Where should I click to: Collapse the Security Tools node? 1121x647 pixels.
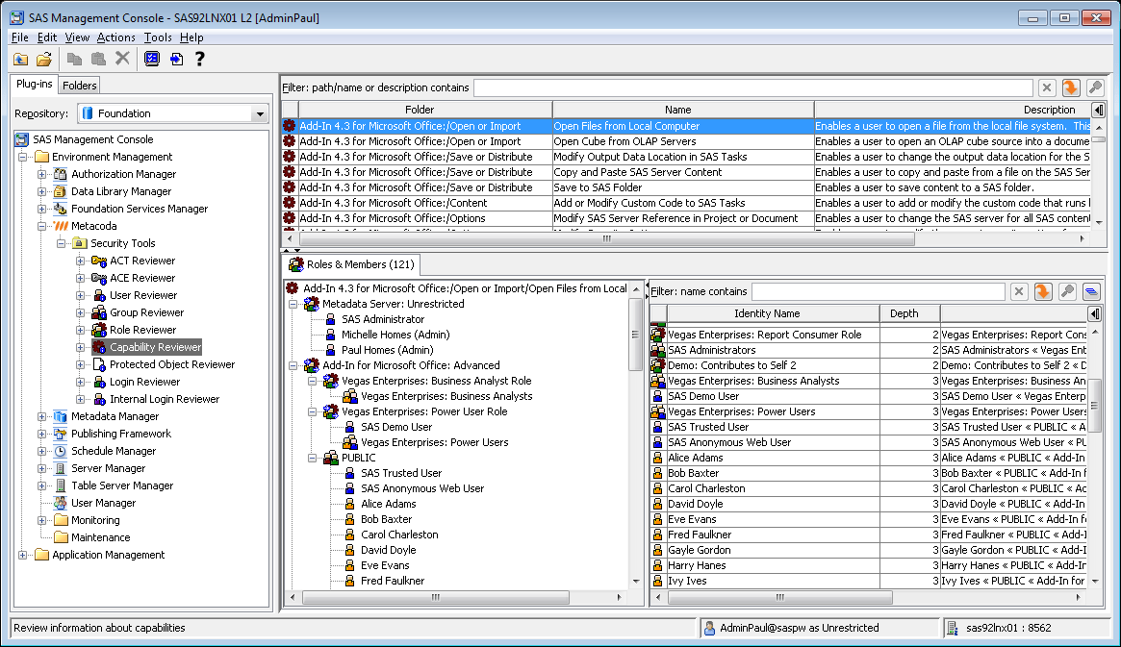pos(61,243)
